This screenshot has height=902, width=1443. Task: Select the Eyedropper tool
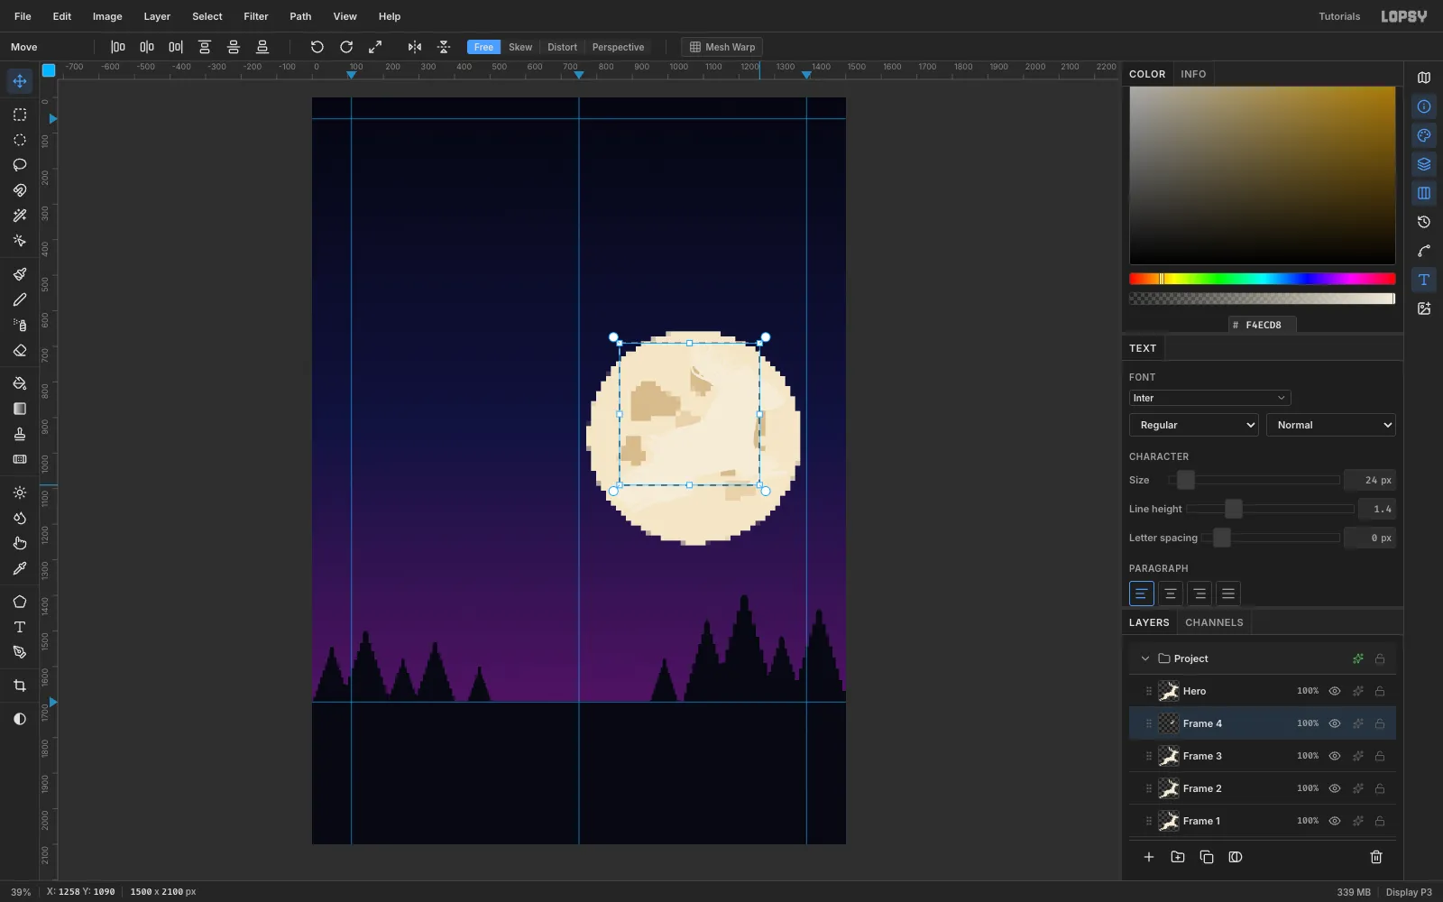[x=19, y=568]
